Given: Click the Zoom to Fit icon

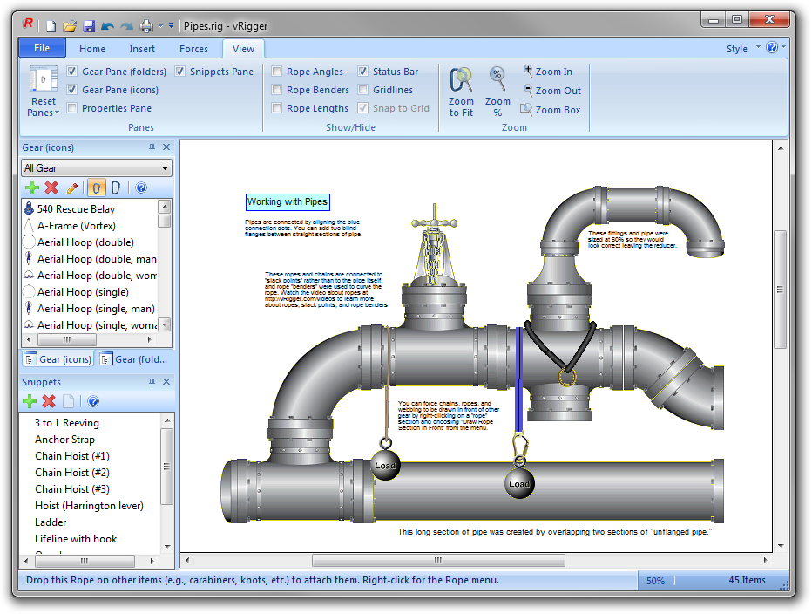Looking at the screenshot, I should tap(461, 81).
